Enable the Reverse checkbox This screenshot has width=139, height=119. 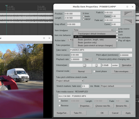coord(59,106)
